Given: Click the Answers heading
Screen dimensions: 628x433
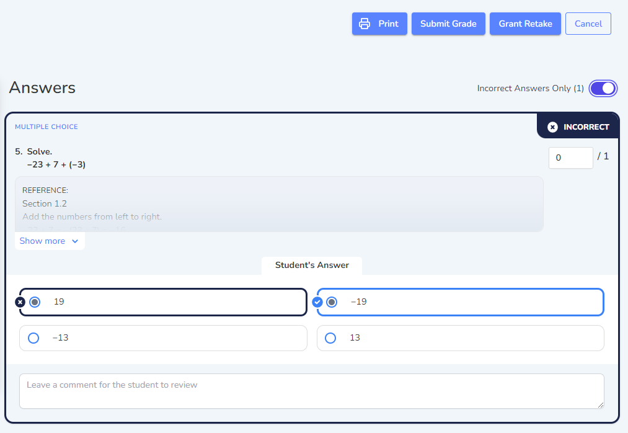Looking at the screenshot, I should (42, 88).
